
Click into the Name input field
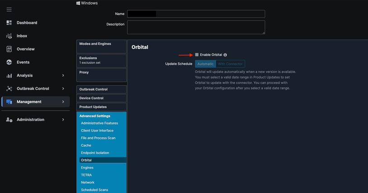tap(196, 14)
